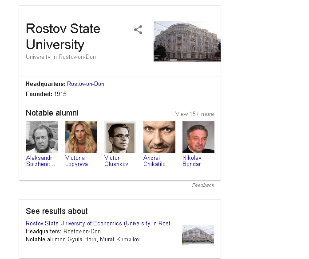Click View 15+ more alumni

[194, 114]
